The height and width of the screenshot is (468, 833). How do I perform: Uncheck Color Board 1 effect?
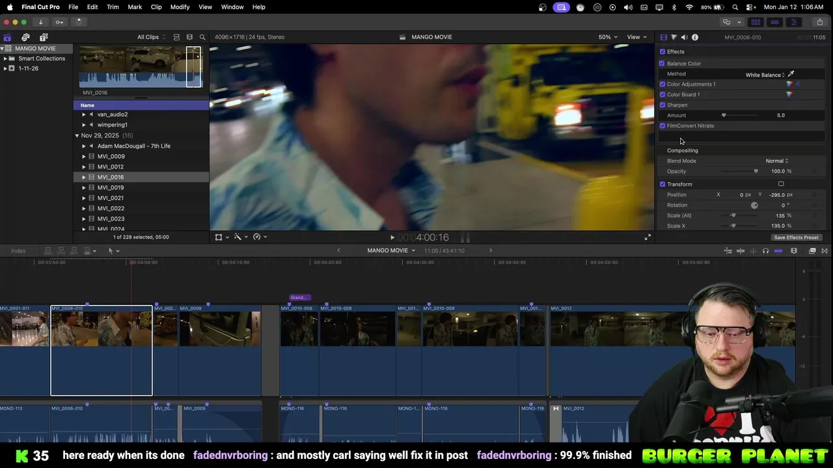[x=662, y=94]
